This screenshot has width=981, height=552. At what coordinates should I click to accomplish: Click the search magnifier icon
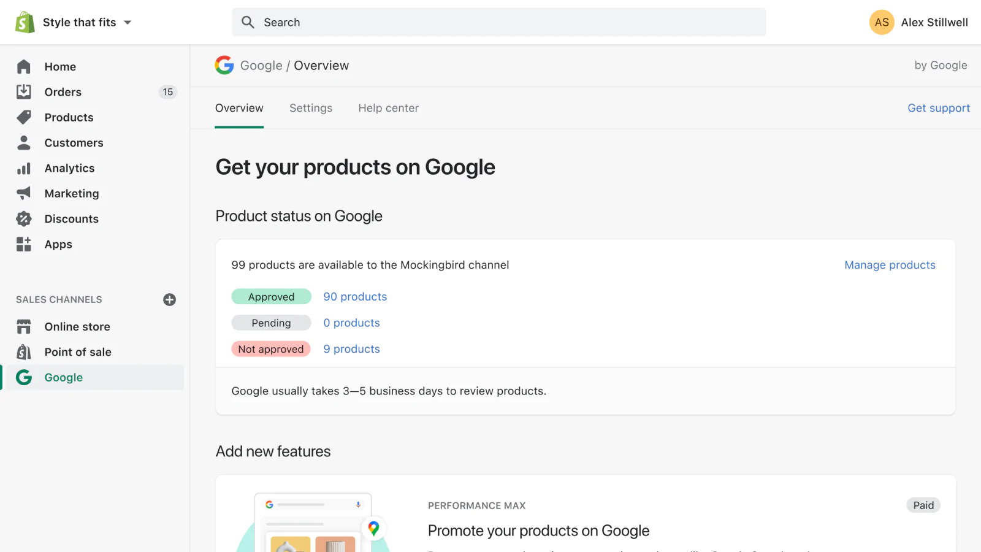tap(248, 22)
